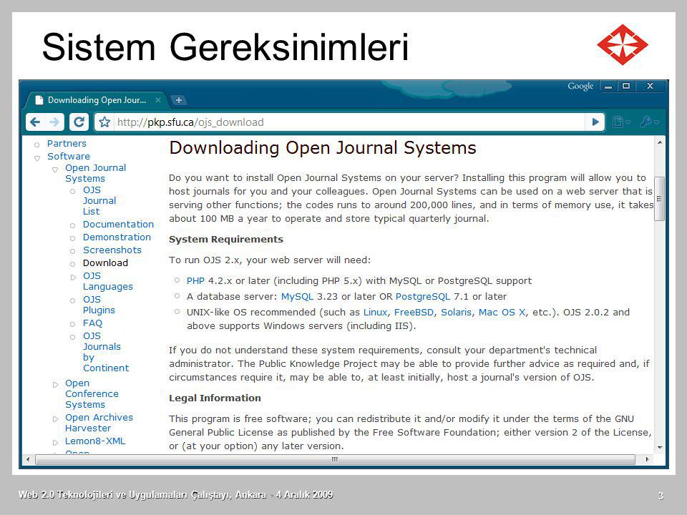Click the horizontal scrollbar left arrow

[28, 459]
